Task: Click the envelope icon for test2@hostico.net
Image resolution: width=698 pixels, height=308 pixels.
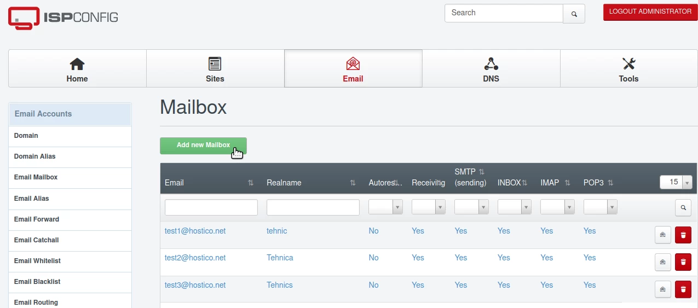Action: tap(662, 262)
